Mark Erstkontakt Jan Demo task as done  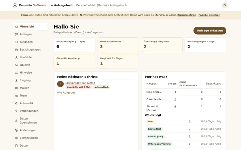pos(60,84)
